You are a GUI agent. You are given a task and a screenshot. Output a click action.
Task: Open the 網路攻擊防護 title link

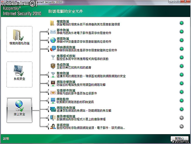coord(66,82)
